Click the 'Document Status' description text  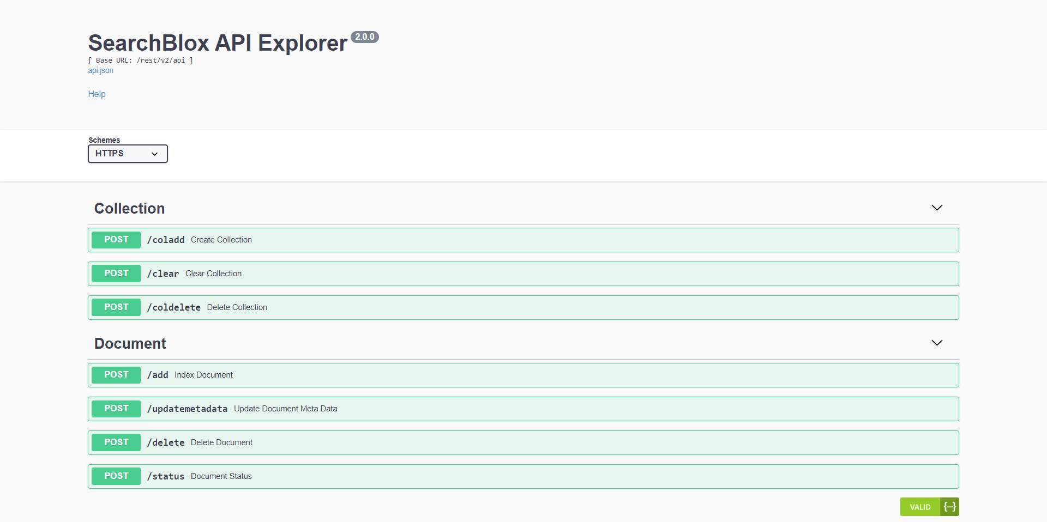221,476
